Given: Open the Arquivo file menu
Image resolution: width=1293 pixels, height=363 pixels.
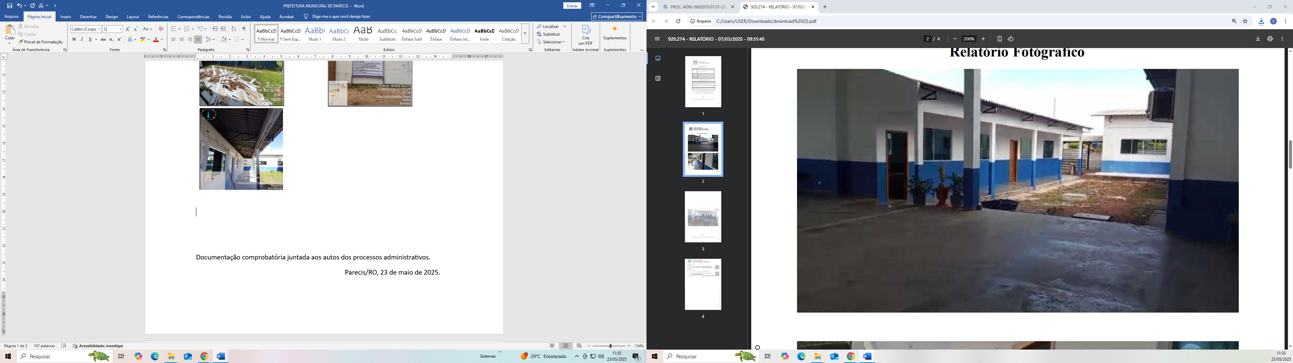Looking at the screenshot, I should (11, 17).
